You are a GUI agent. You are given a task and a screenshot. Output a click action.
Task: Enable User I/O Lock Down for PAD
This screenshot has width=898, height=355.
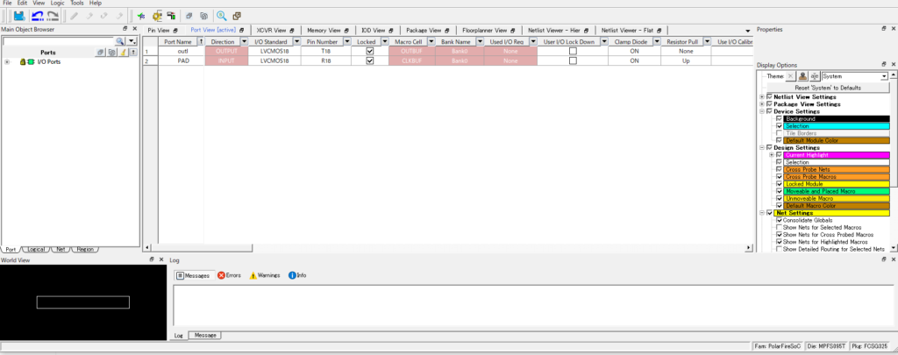tap(573, 61)
